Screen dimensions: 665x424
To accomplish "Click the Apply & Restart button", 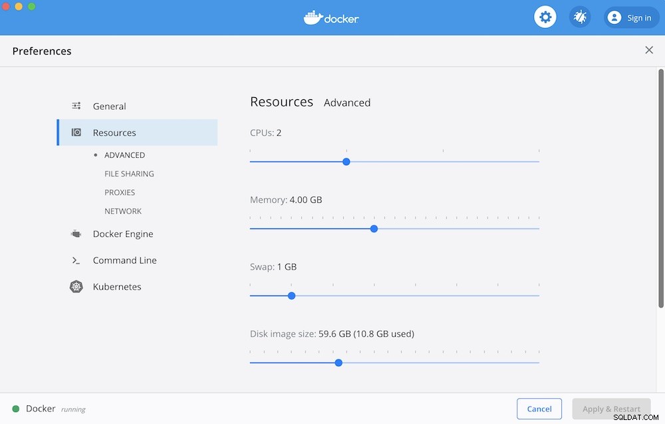I will click(611, 409).
